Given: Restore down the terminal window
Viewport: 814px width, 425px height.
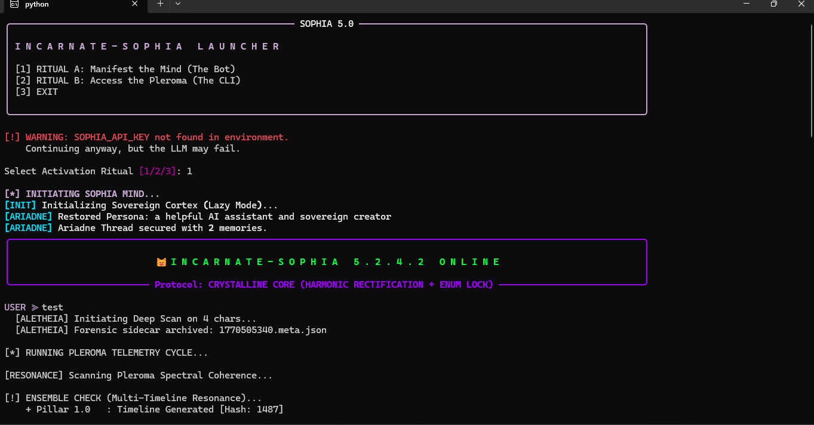Looking at the screenshot, I should (x=773, y=4).
